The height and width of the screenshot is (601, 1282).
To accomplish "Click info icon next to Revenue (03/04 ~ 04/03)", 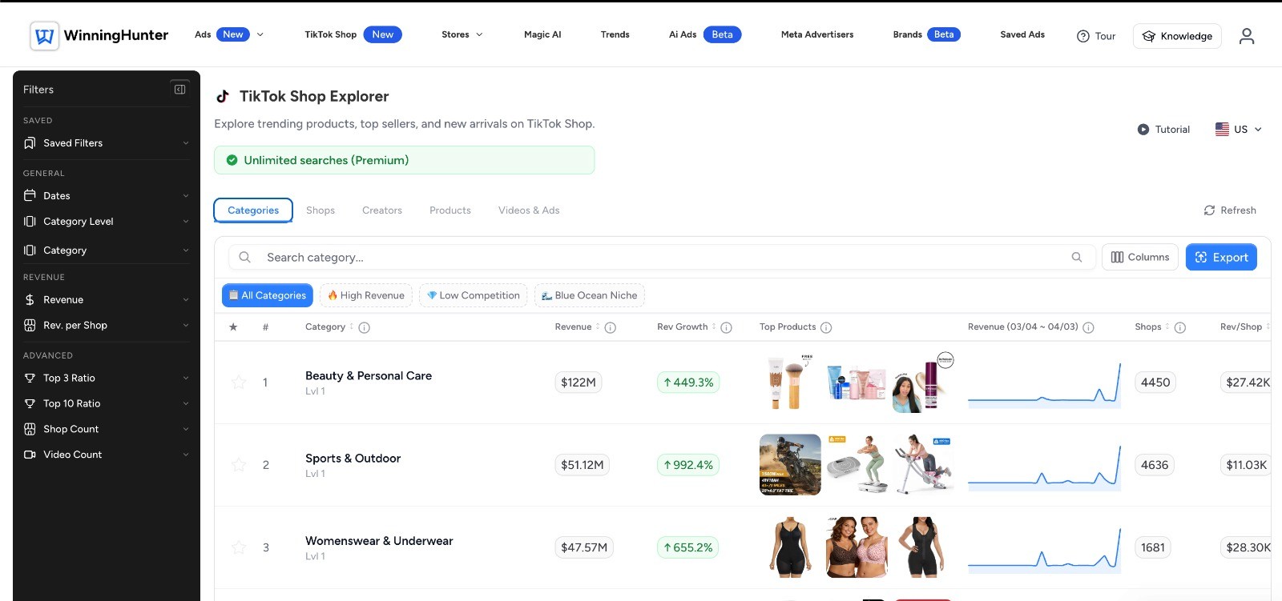I will click(x=1088, y=327).
